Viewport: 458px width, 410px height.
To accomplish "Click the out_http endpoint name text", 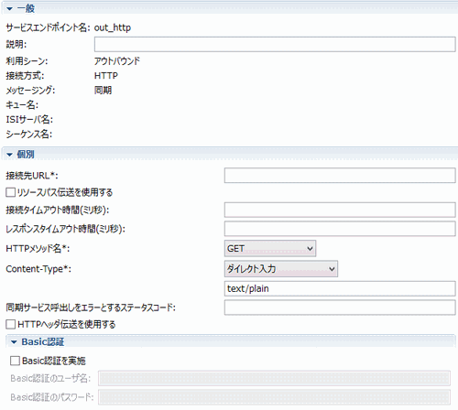I will (113, 27).
